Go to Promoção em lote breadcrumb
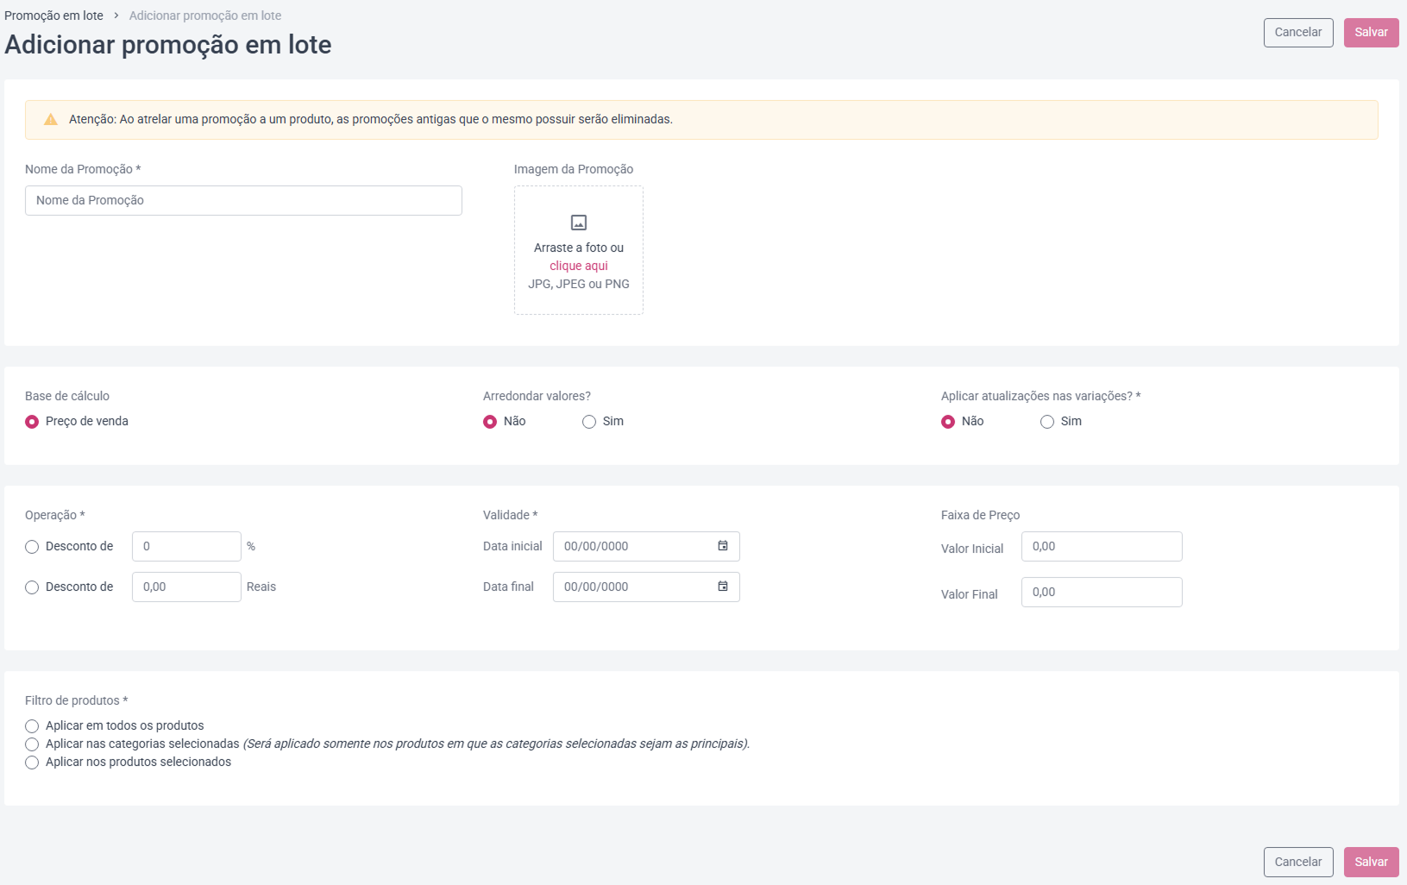Viewport: 1407px width, 885px height. (x=53, y=16)
